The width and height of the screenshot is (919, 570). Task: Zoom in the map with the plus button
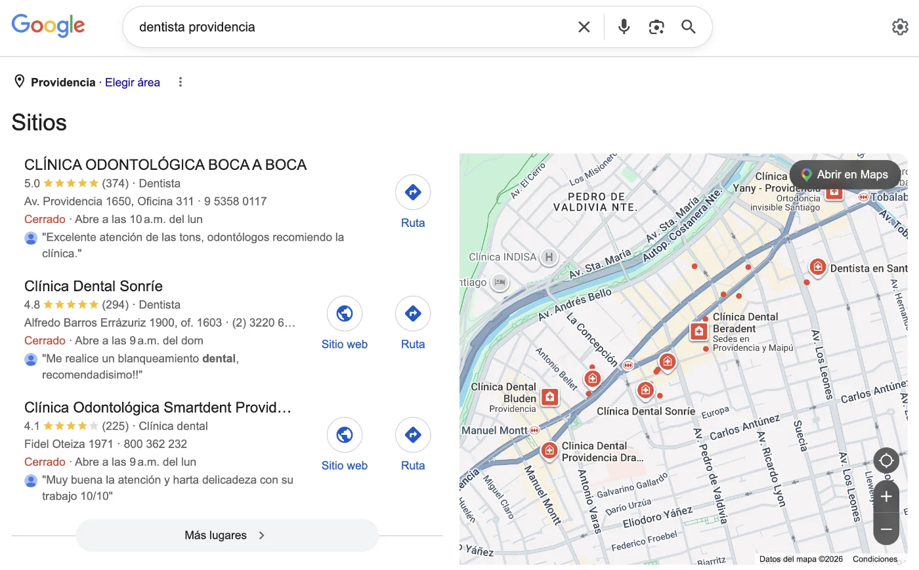pyautogui.click(x=886, y=497)
